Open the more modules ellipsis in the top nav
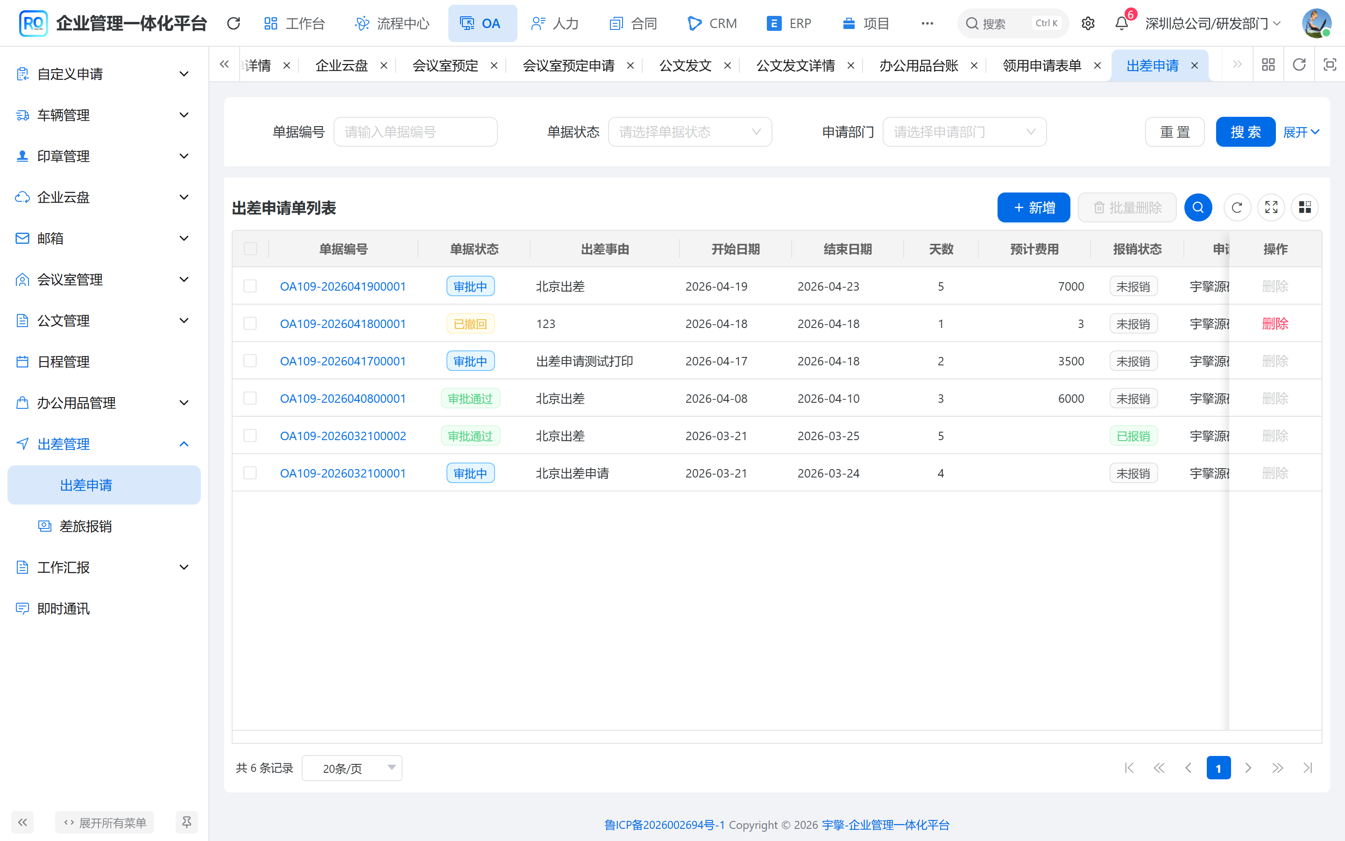This screenshot has height=841, width=1345. pyautogui.click(x=927, y=23)
